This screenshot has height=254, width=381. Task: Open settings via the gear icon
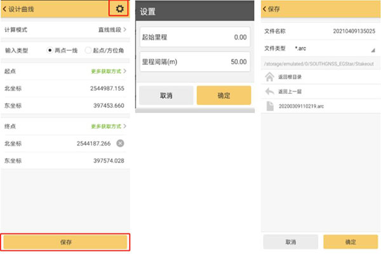tap(119, 9)
